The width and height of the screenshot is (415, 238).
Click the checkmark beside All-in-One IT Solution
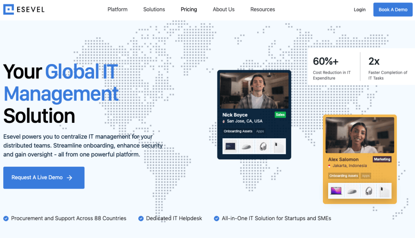point(216,219)
